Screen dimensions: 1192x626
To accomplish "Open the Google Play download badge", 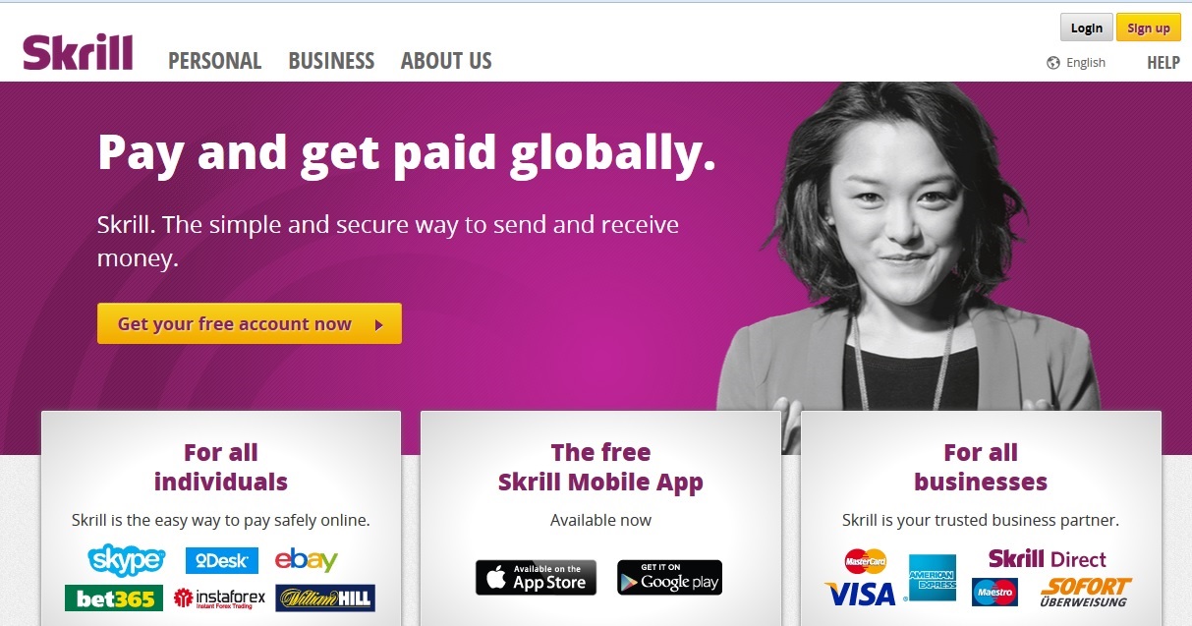I will pyautogui.click(x=669, y=578).
